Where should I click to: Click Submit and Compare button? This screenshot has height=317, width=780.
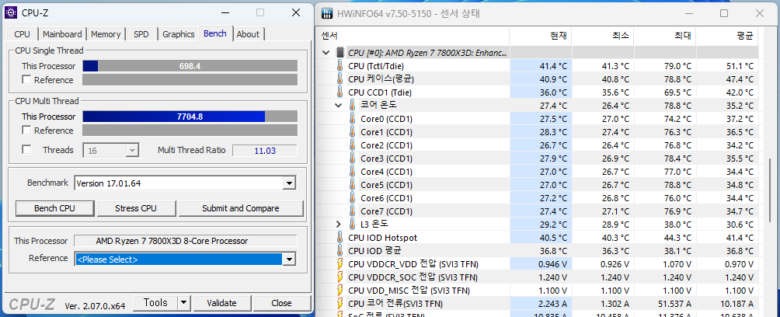(x=241, y=208)
